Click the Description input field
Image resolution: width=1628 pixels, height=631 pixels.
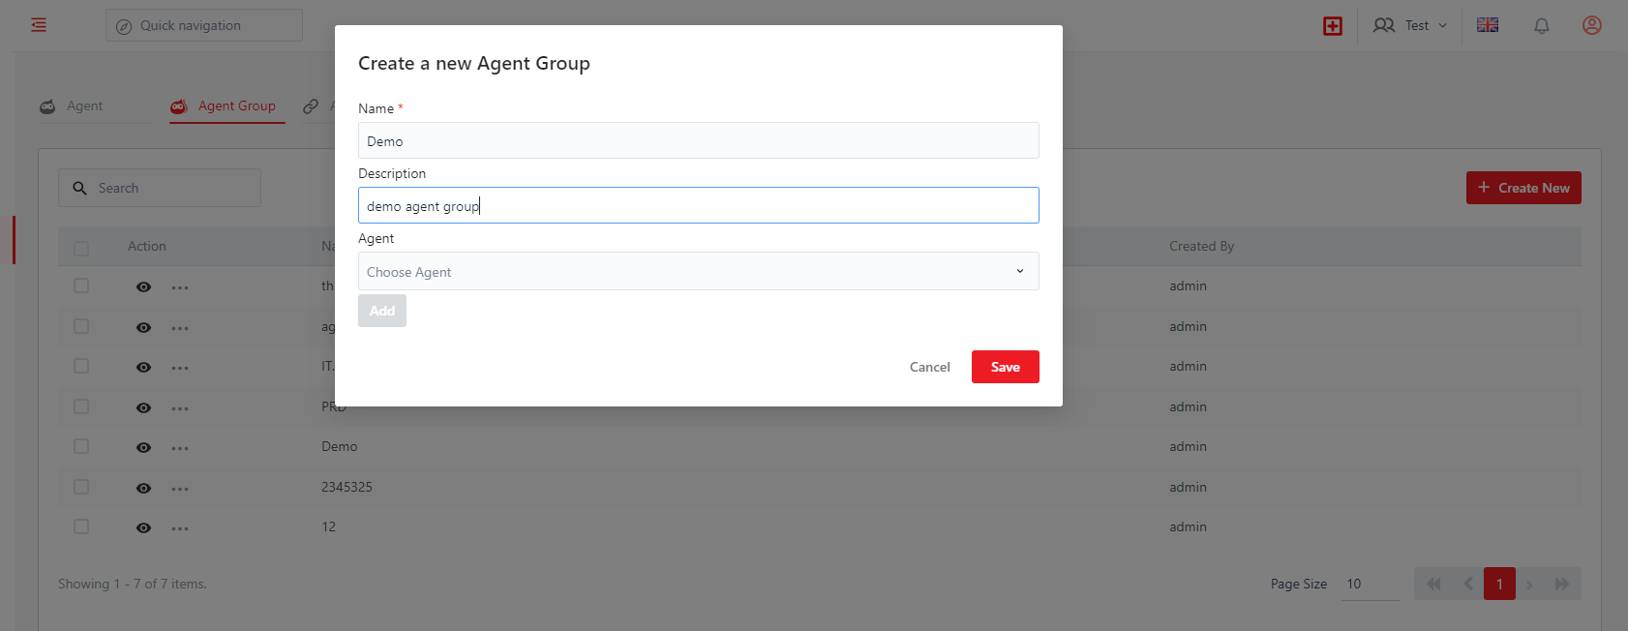pyautogui.click(x=699, y=205)
